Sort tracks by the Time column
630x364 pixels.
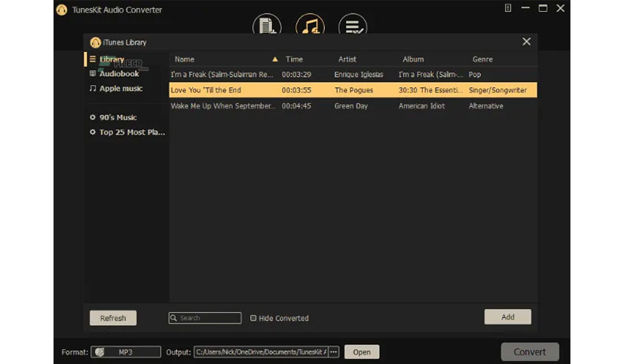(294, 59)
